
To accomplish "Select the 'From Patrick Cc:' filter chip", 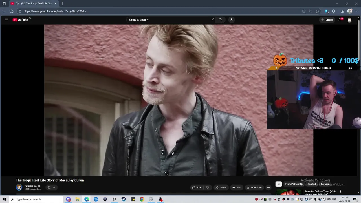I will (x=294, y=184).
